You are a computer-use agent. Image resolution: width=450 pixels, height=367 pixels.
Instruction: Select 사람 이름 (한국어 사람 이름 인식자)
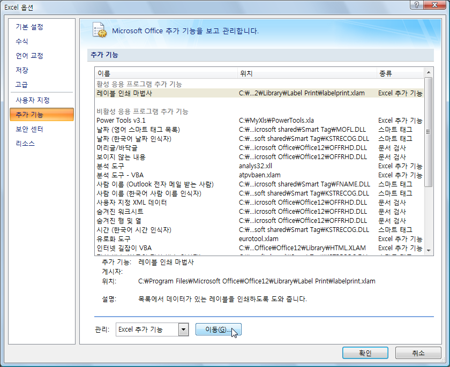click(x=259, y=193)
